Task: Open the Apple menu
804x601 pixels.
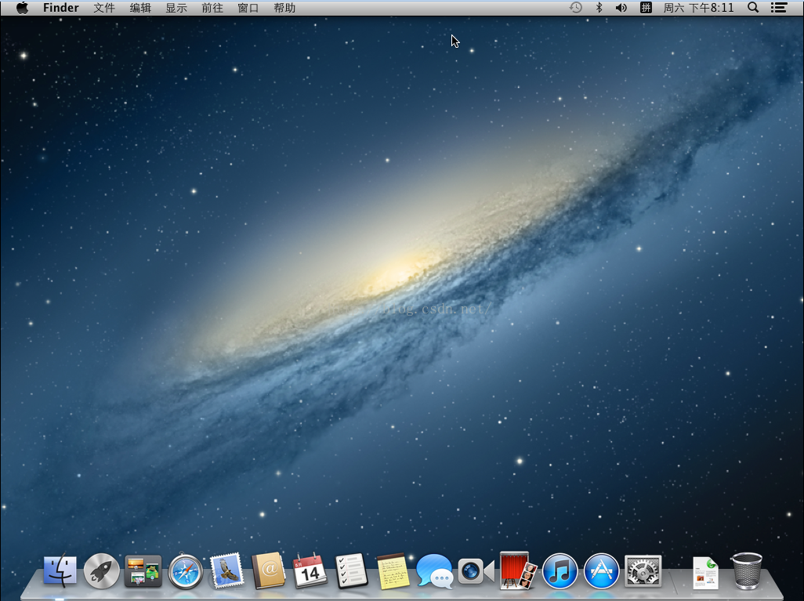Action: pyautogui.click(x=22, y=8)
